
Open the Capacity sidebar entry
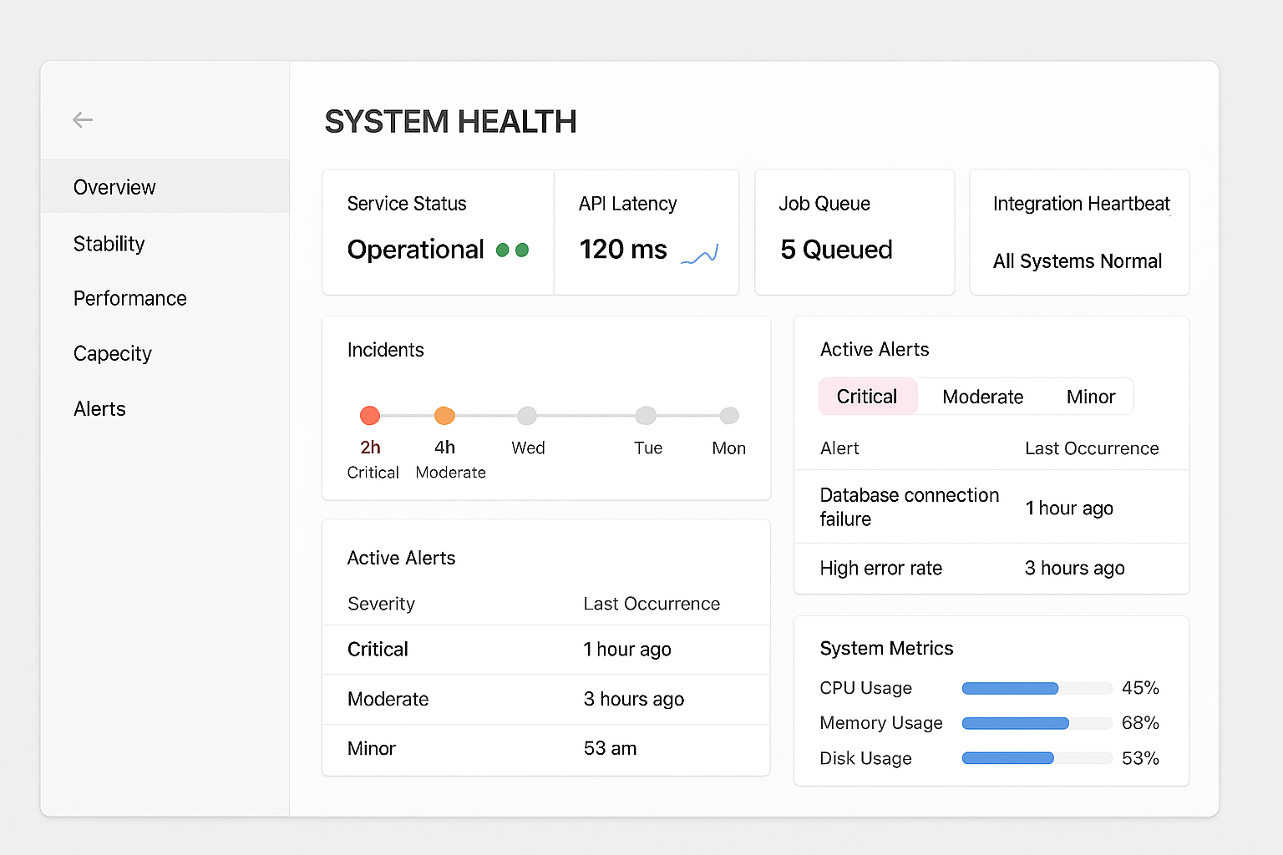112,353
